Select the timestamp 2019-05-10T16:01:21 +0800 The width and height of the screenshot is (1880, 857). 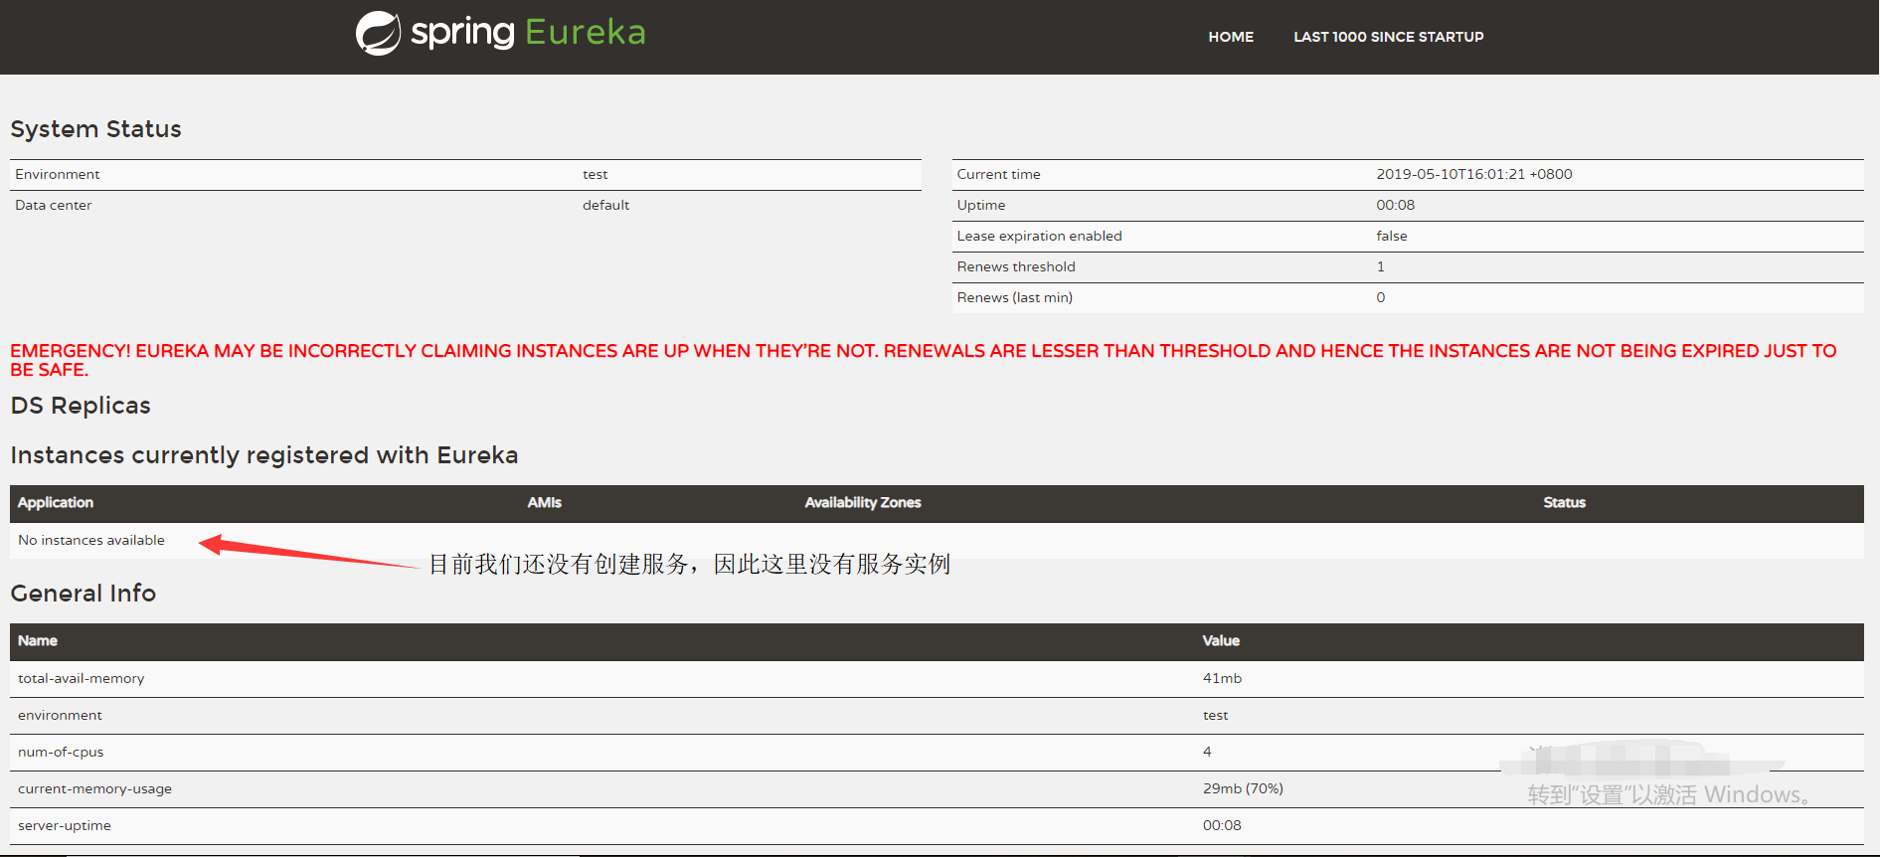(x=1473, y=174)
